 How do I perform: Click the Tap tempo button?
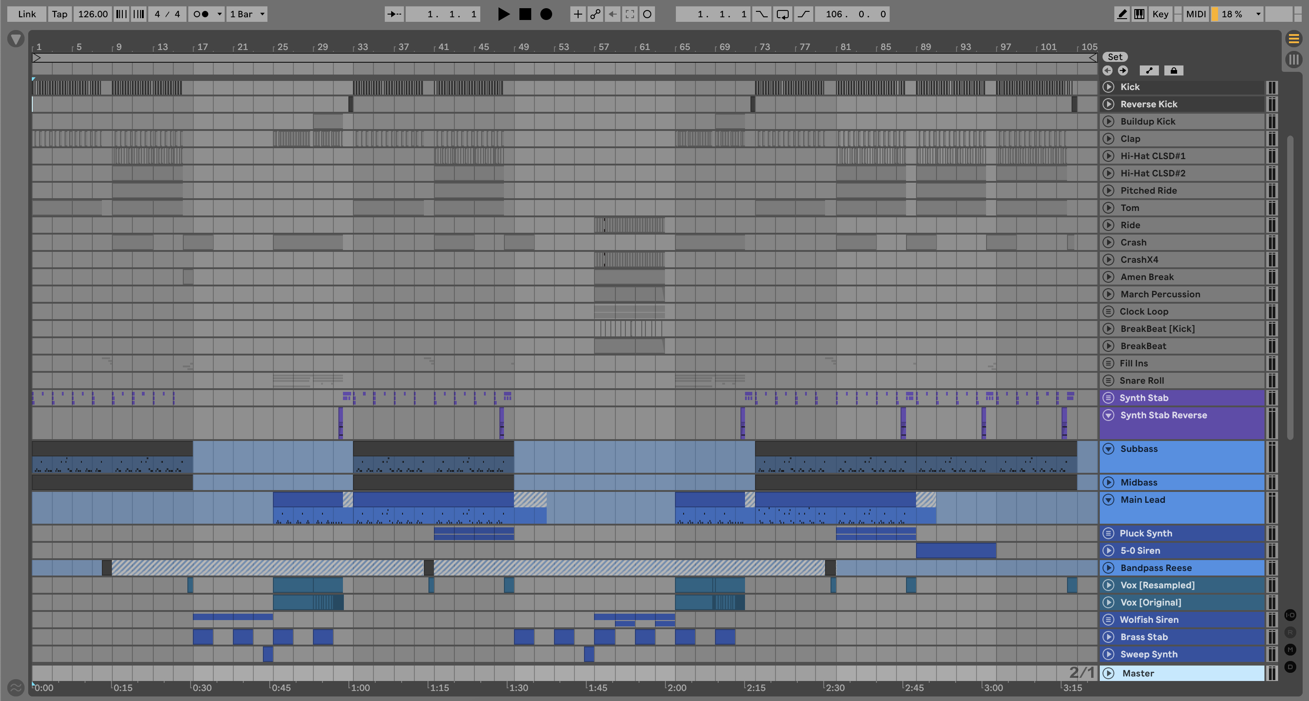(60, 14)
